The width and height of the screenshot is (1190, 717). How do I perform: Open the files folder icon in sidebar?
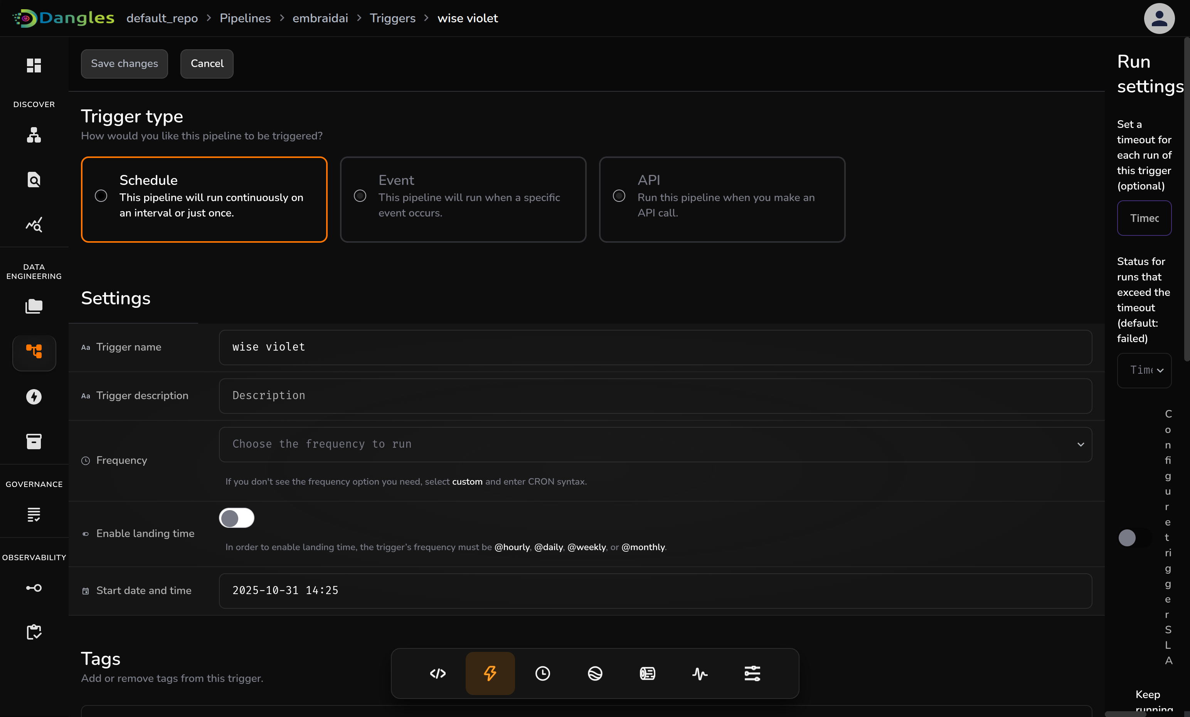pos(34,306)
